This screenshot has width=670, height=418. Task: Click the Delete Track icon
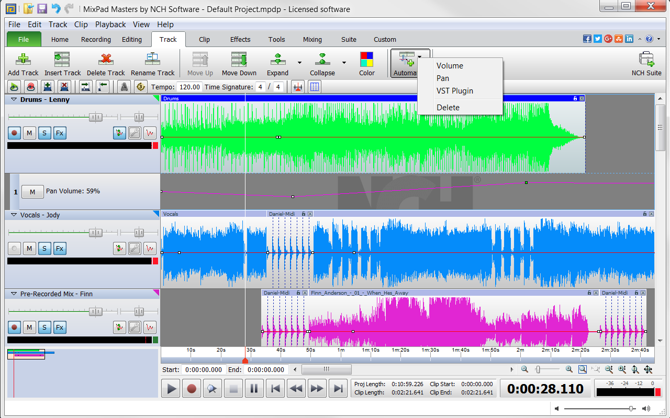106,63
